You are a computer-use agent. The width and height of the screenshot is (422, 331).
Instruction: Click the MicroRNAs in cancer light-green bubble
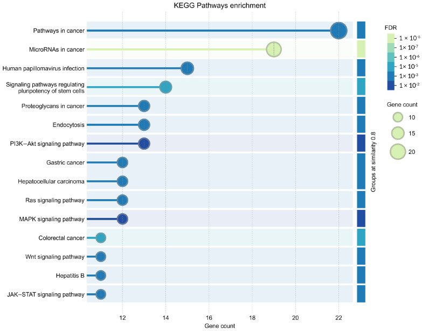click(x=274, y=50)
